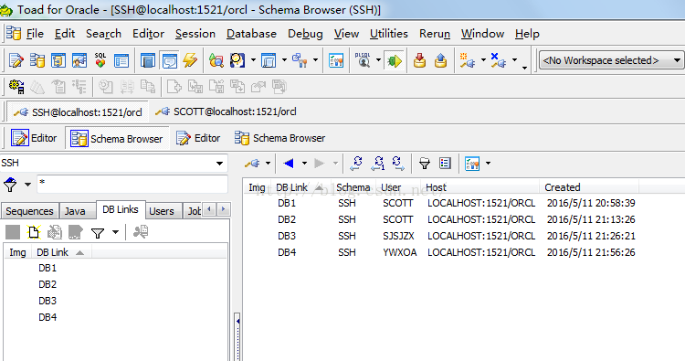Open the Database menu

click(x=251, y=34)
